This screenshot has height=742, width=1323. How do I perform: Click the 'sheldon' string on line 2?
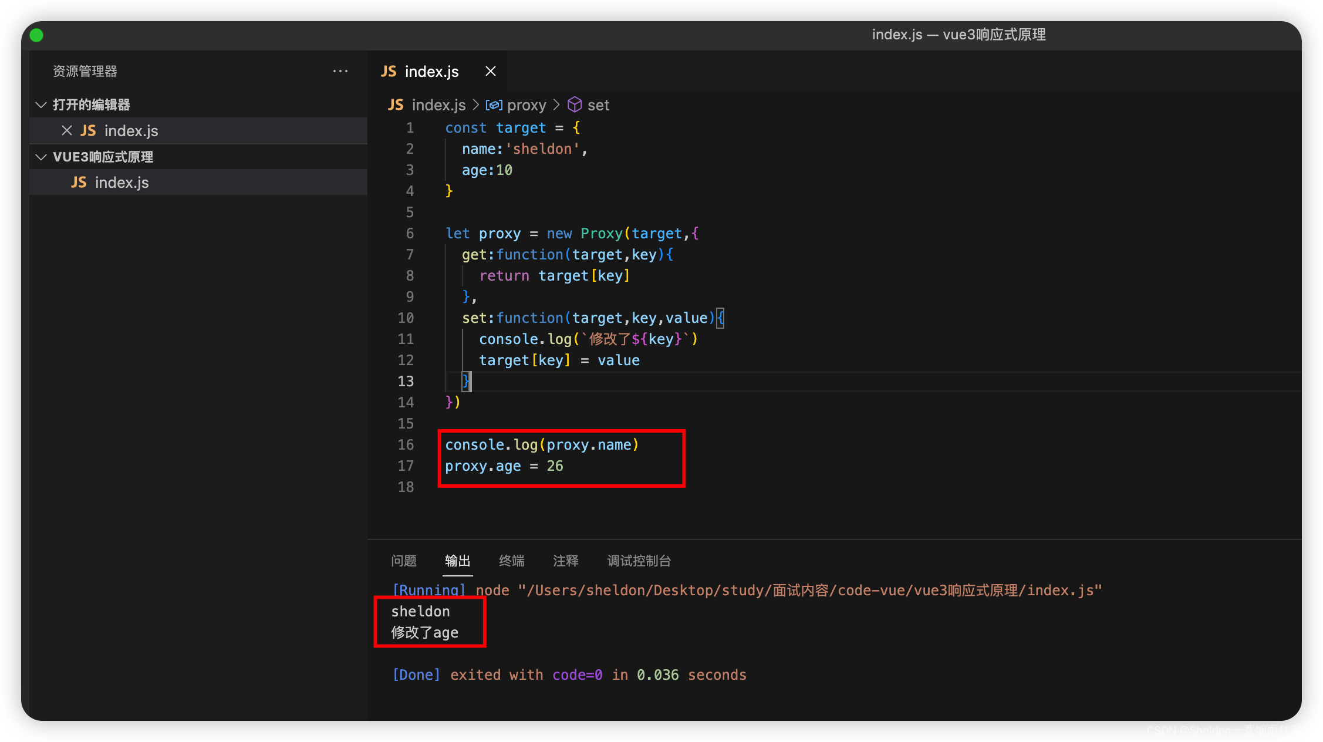pyautogui.click(x=542, y=149)
